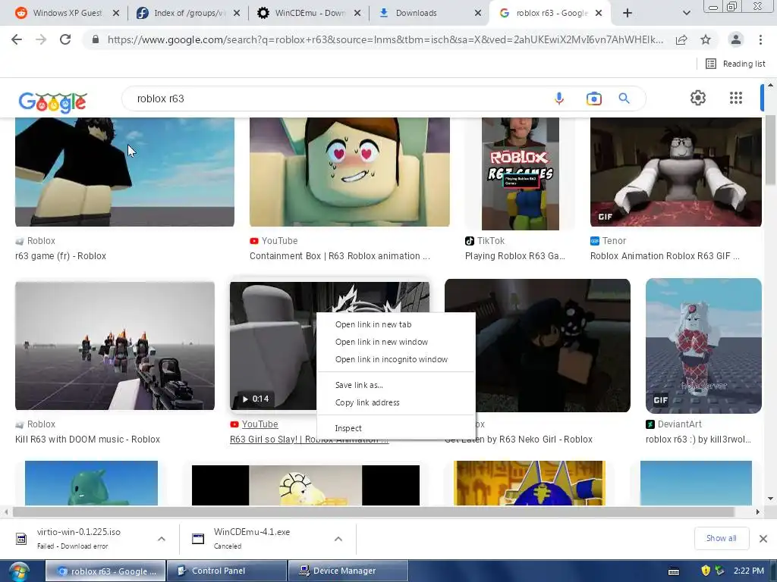Open the Google apps grid
777x582 pixels.
tap(736, 98)
